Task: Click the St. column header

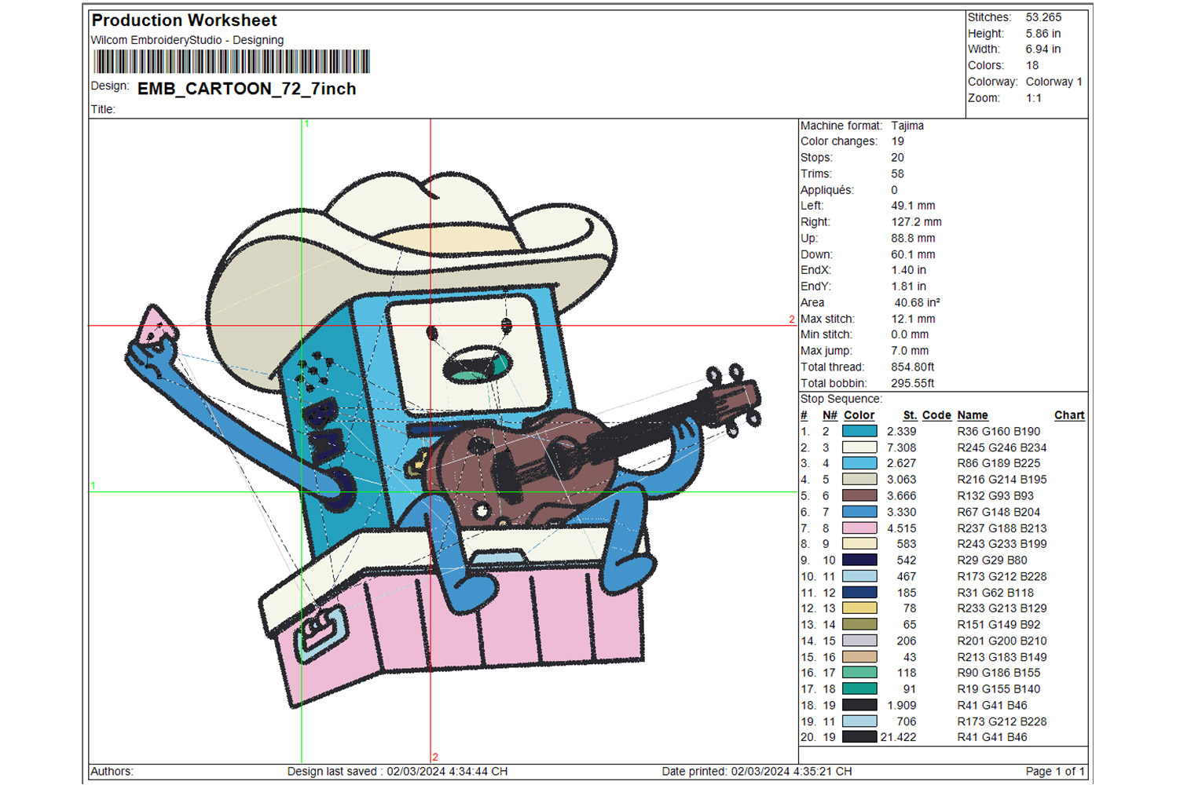Action: 910,415
